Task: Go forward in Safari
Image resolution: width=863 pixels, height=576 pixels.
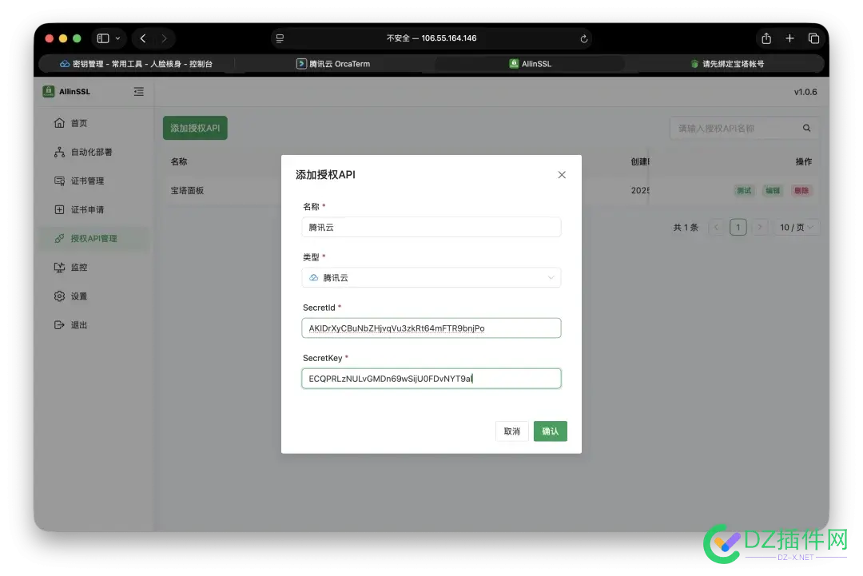Action: 164,38
